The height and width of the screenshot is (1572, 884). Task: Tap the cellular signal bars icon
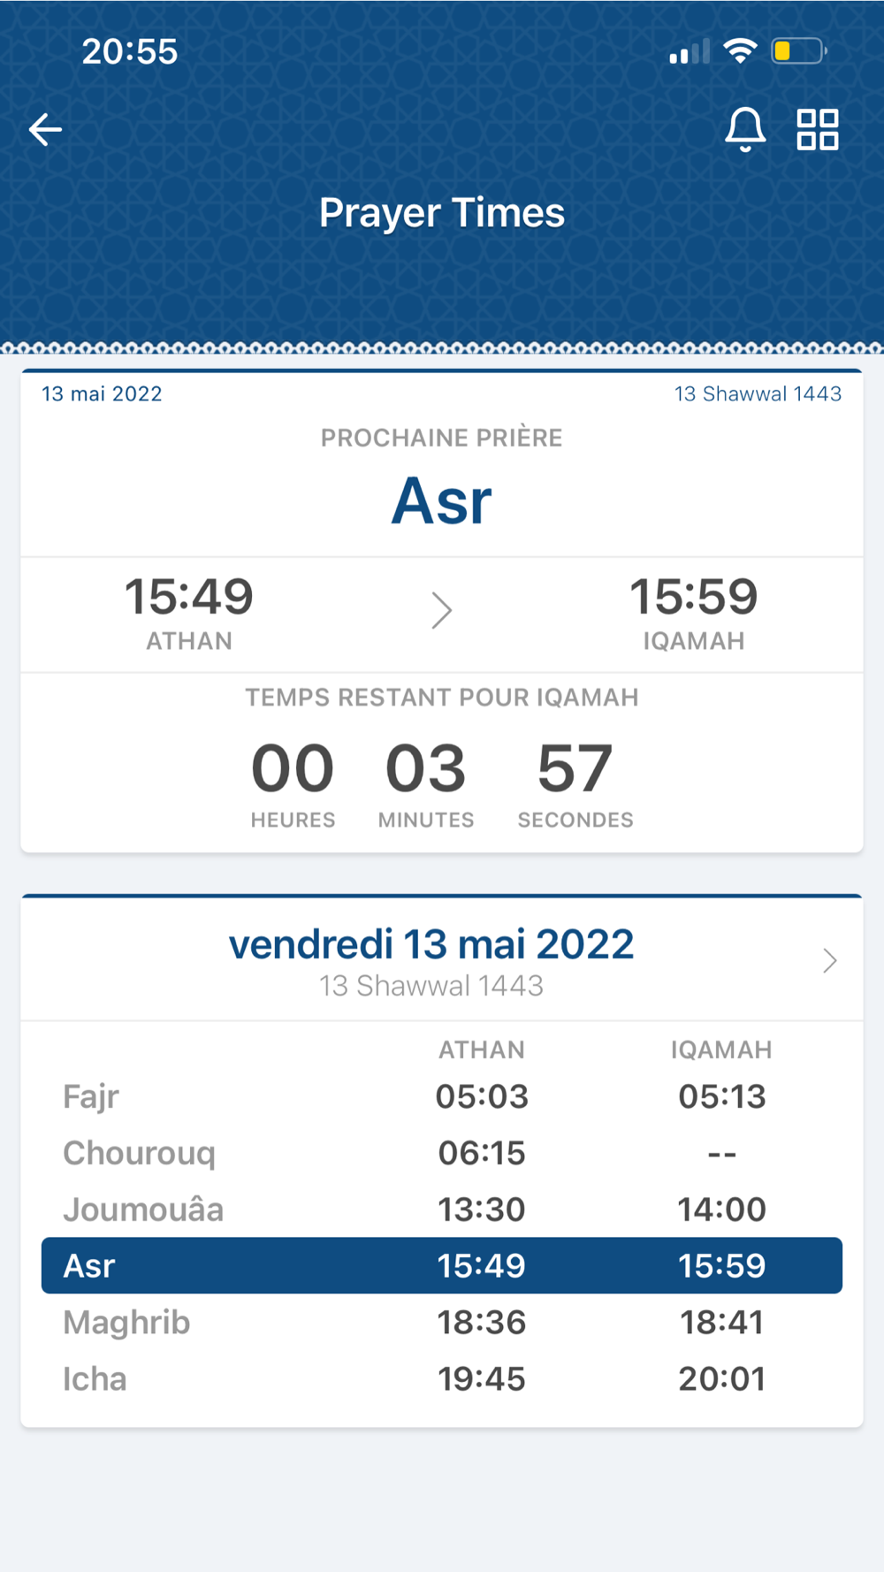pyautogui.click(x=690, y=52)
